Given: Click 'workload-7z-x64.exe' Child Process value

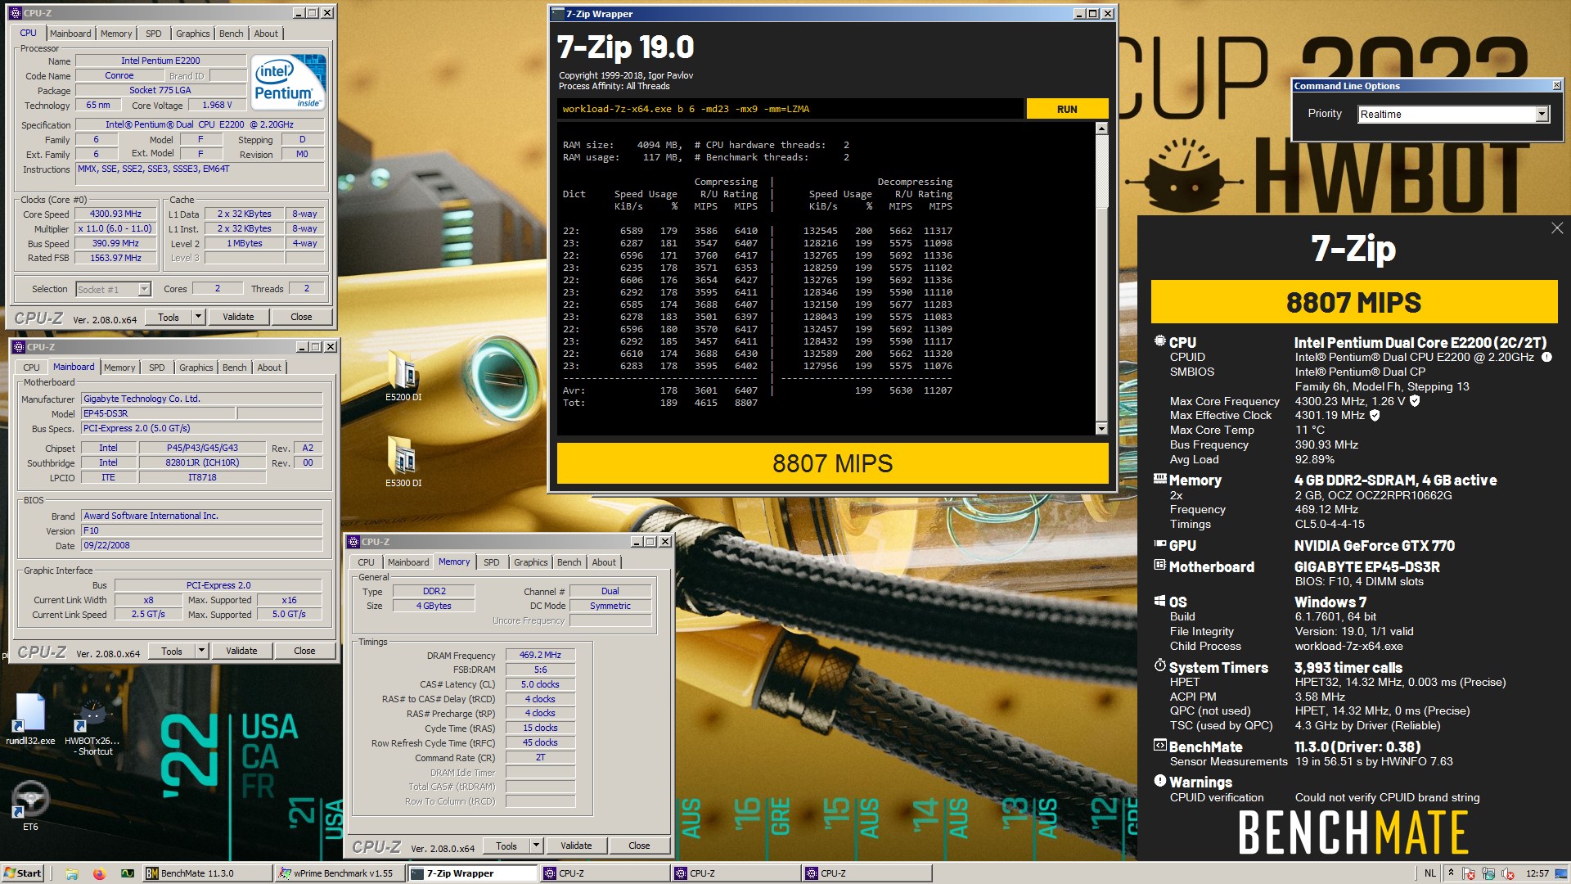Looking at the screenshot, I should pyautogui.click(x=1349, y=646).
